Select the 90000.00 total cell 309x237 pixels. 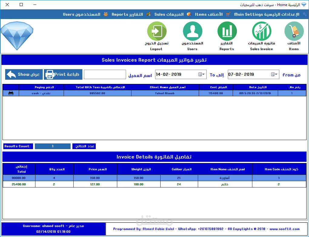(x=19, y=178)
